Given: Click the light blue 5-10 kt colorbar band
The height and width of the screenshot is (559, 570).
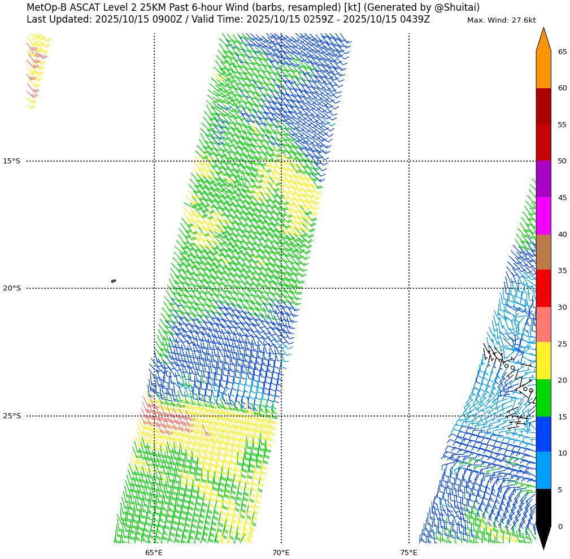Looking at the screenshot, I should [543, 471].
